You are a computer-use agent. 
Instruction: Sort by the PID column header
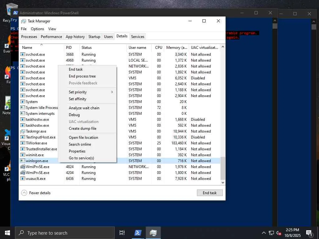point(72,48)
